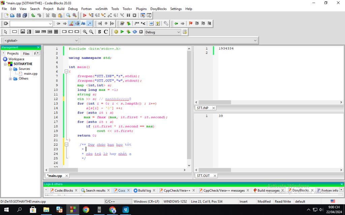The image size is (345, 215).
Task: Click the Build and run icon
Action: coord(128,32)
